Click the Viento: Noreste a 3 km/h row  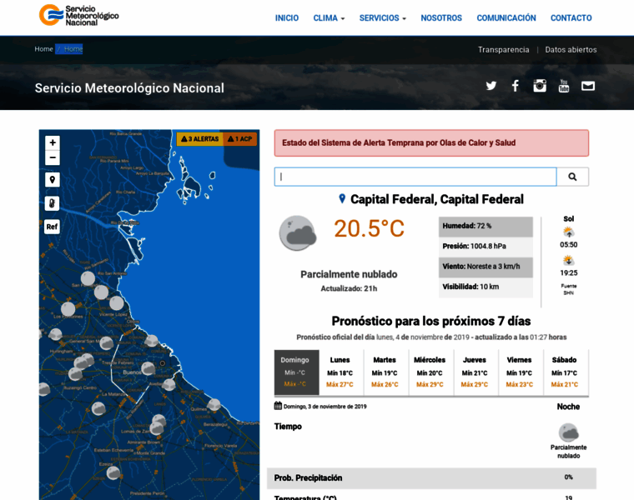486,267
